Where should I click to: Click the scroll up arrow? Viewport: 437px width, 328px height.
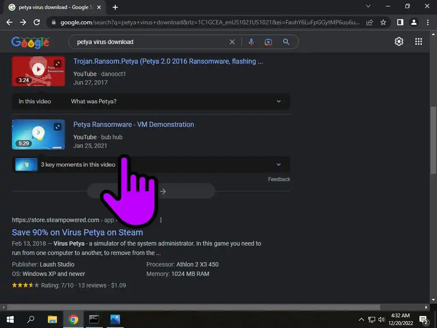click(433, 34)
